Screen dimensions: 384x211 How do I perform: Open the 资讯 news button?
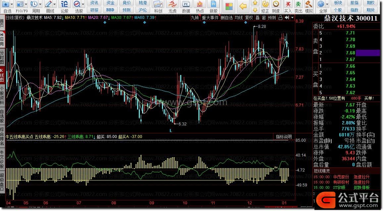click(94, 3)
